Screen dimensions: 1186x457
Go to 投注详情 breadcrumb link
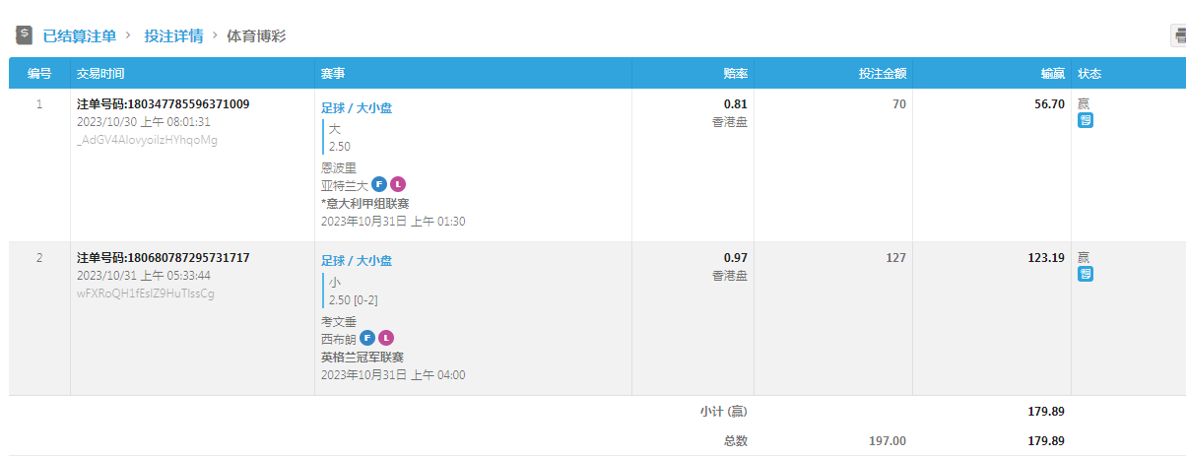(173, 35)
